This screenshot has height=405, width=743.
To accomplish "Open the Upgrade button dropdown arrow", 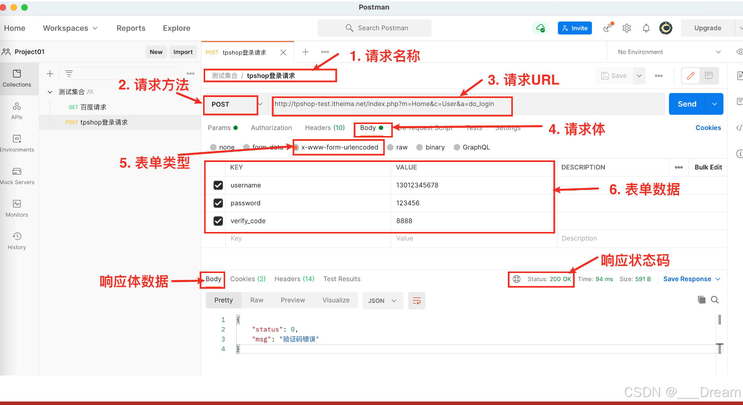I will 739,28.
